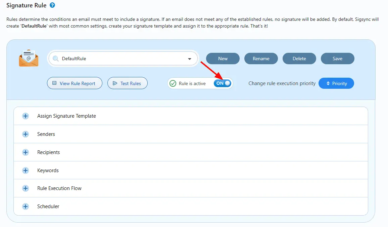This screenshot has height=227, width=388.
Task: Toggle the Rule is active ON switch
Action: pos(223,83)
